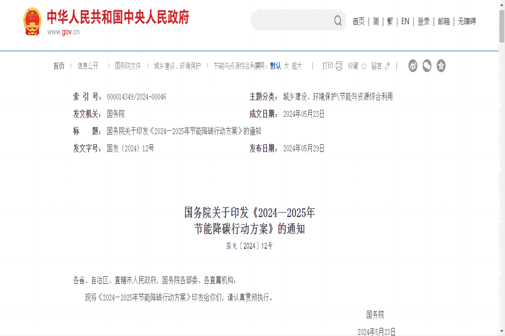505x336 pixels.
Task: Click the www.gov.cn address under the site title
Action: [x=63, y=32]
